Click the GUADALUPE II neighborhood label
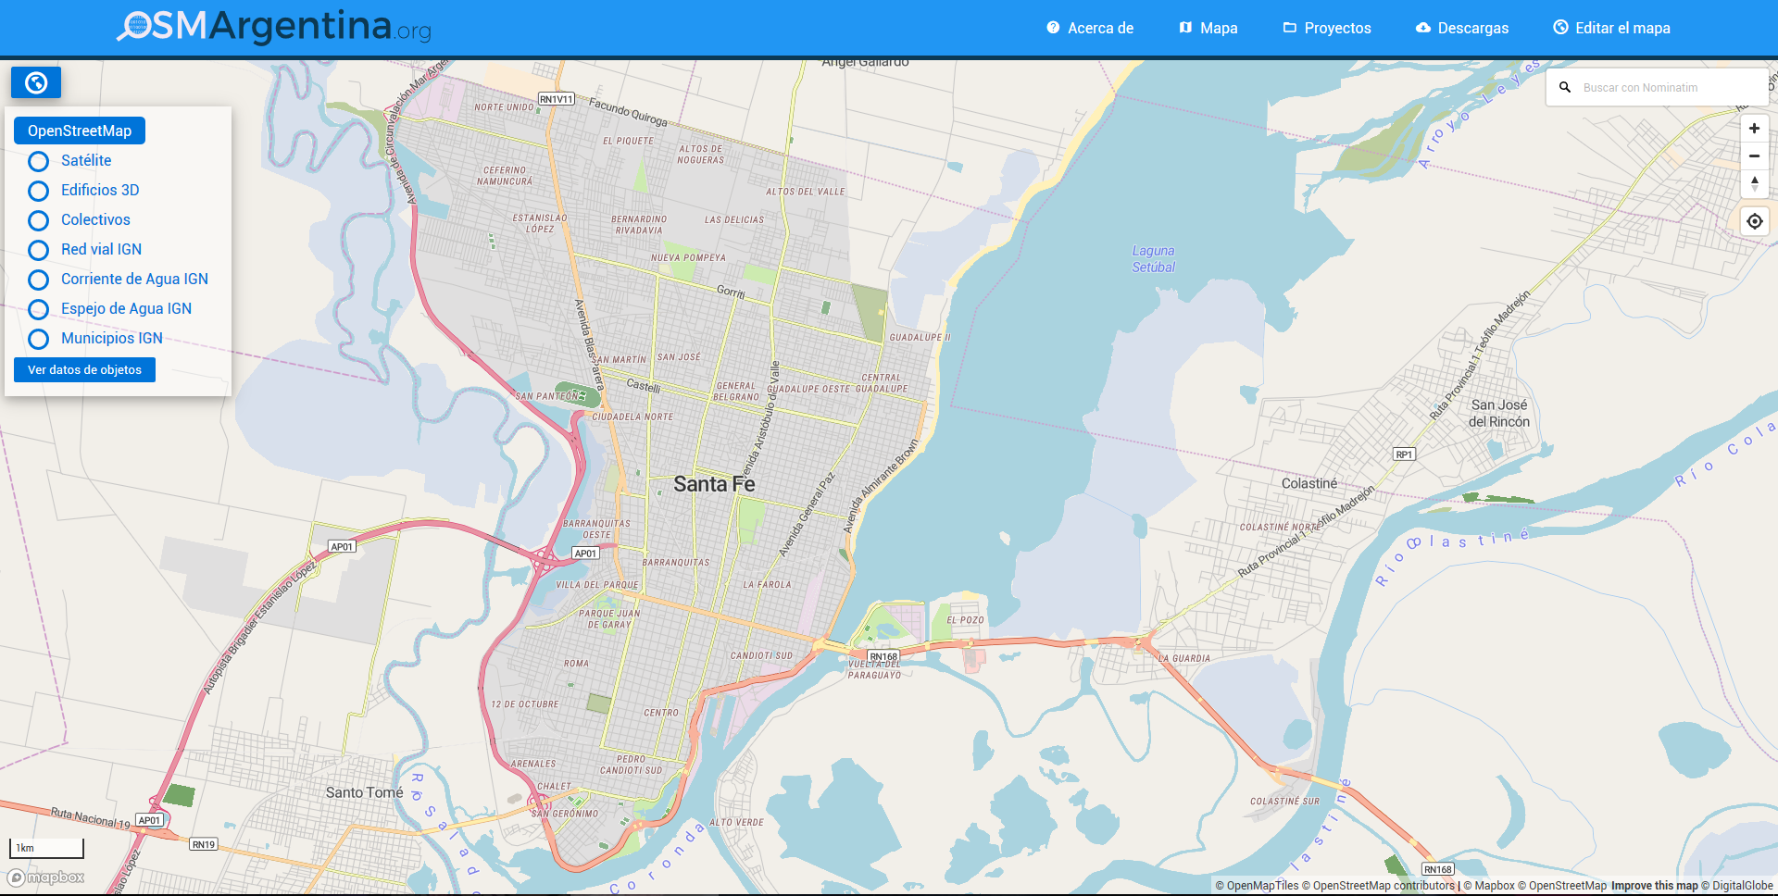 click(x=920, y=337)
